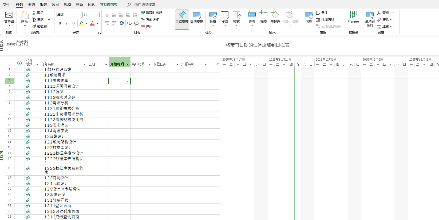This screenshot has height=220, width=439.
Task: Click the 操作说明搜索 search field
Action: (x=145, y=5)
